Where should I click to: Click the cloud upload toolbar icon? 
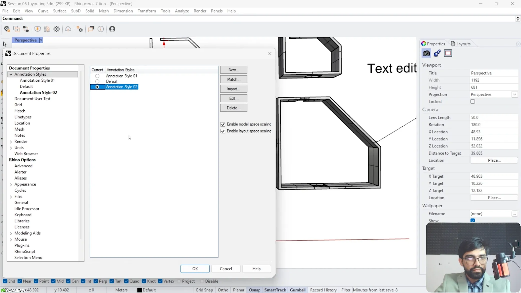[x=68, y=29]
